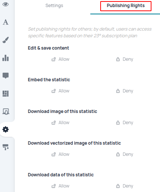Open the speech bubble annotation icon
This screenshot has width=160, height=192.
(6, 76)
